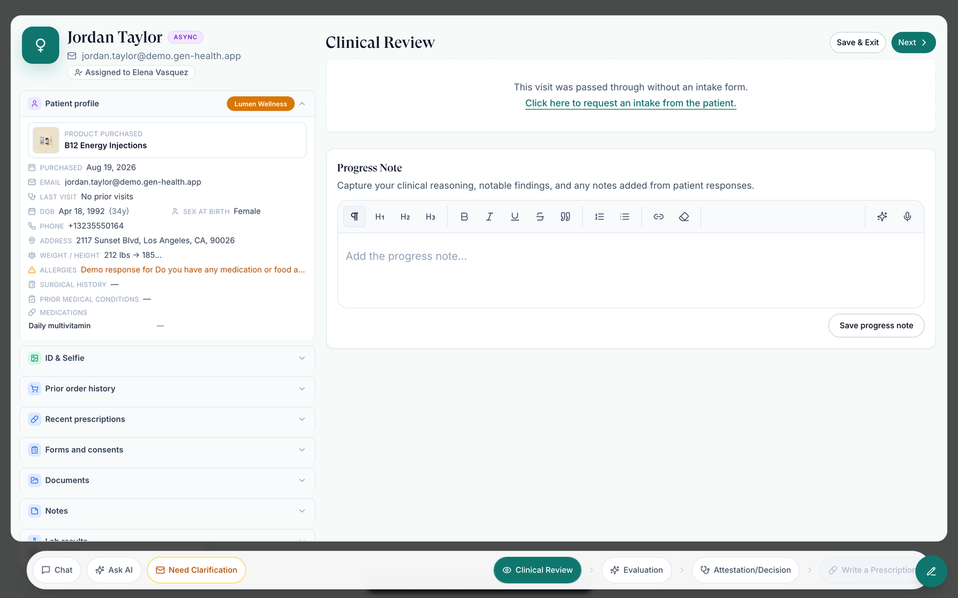The height and width of the screenshot is (598, 958).
Task: Click Save & Exit button
Action: pos(857,42)
